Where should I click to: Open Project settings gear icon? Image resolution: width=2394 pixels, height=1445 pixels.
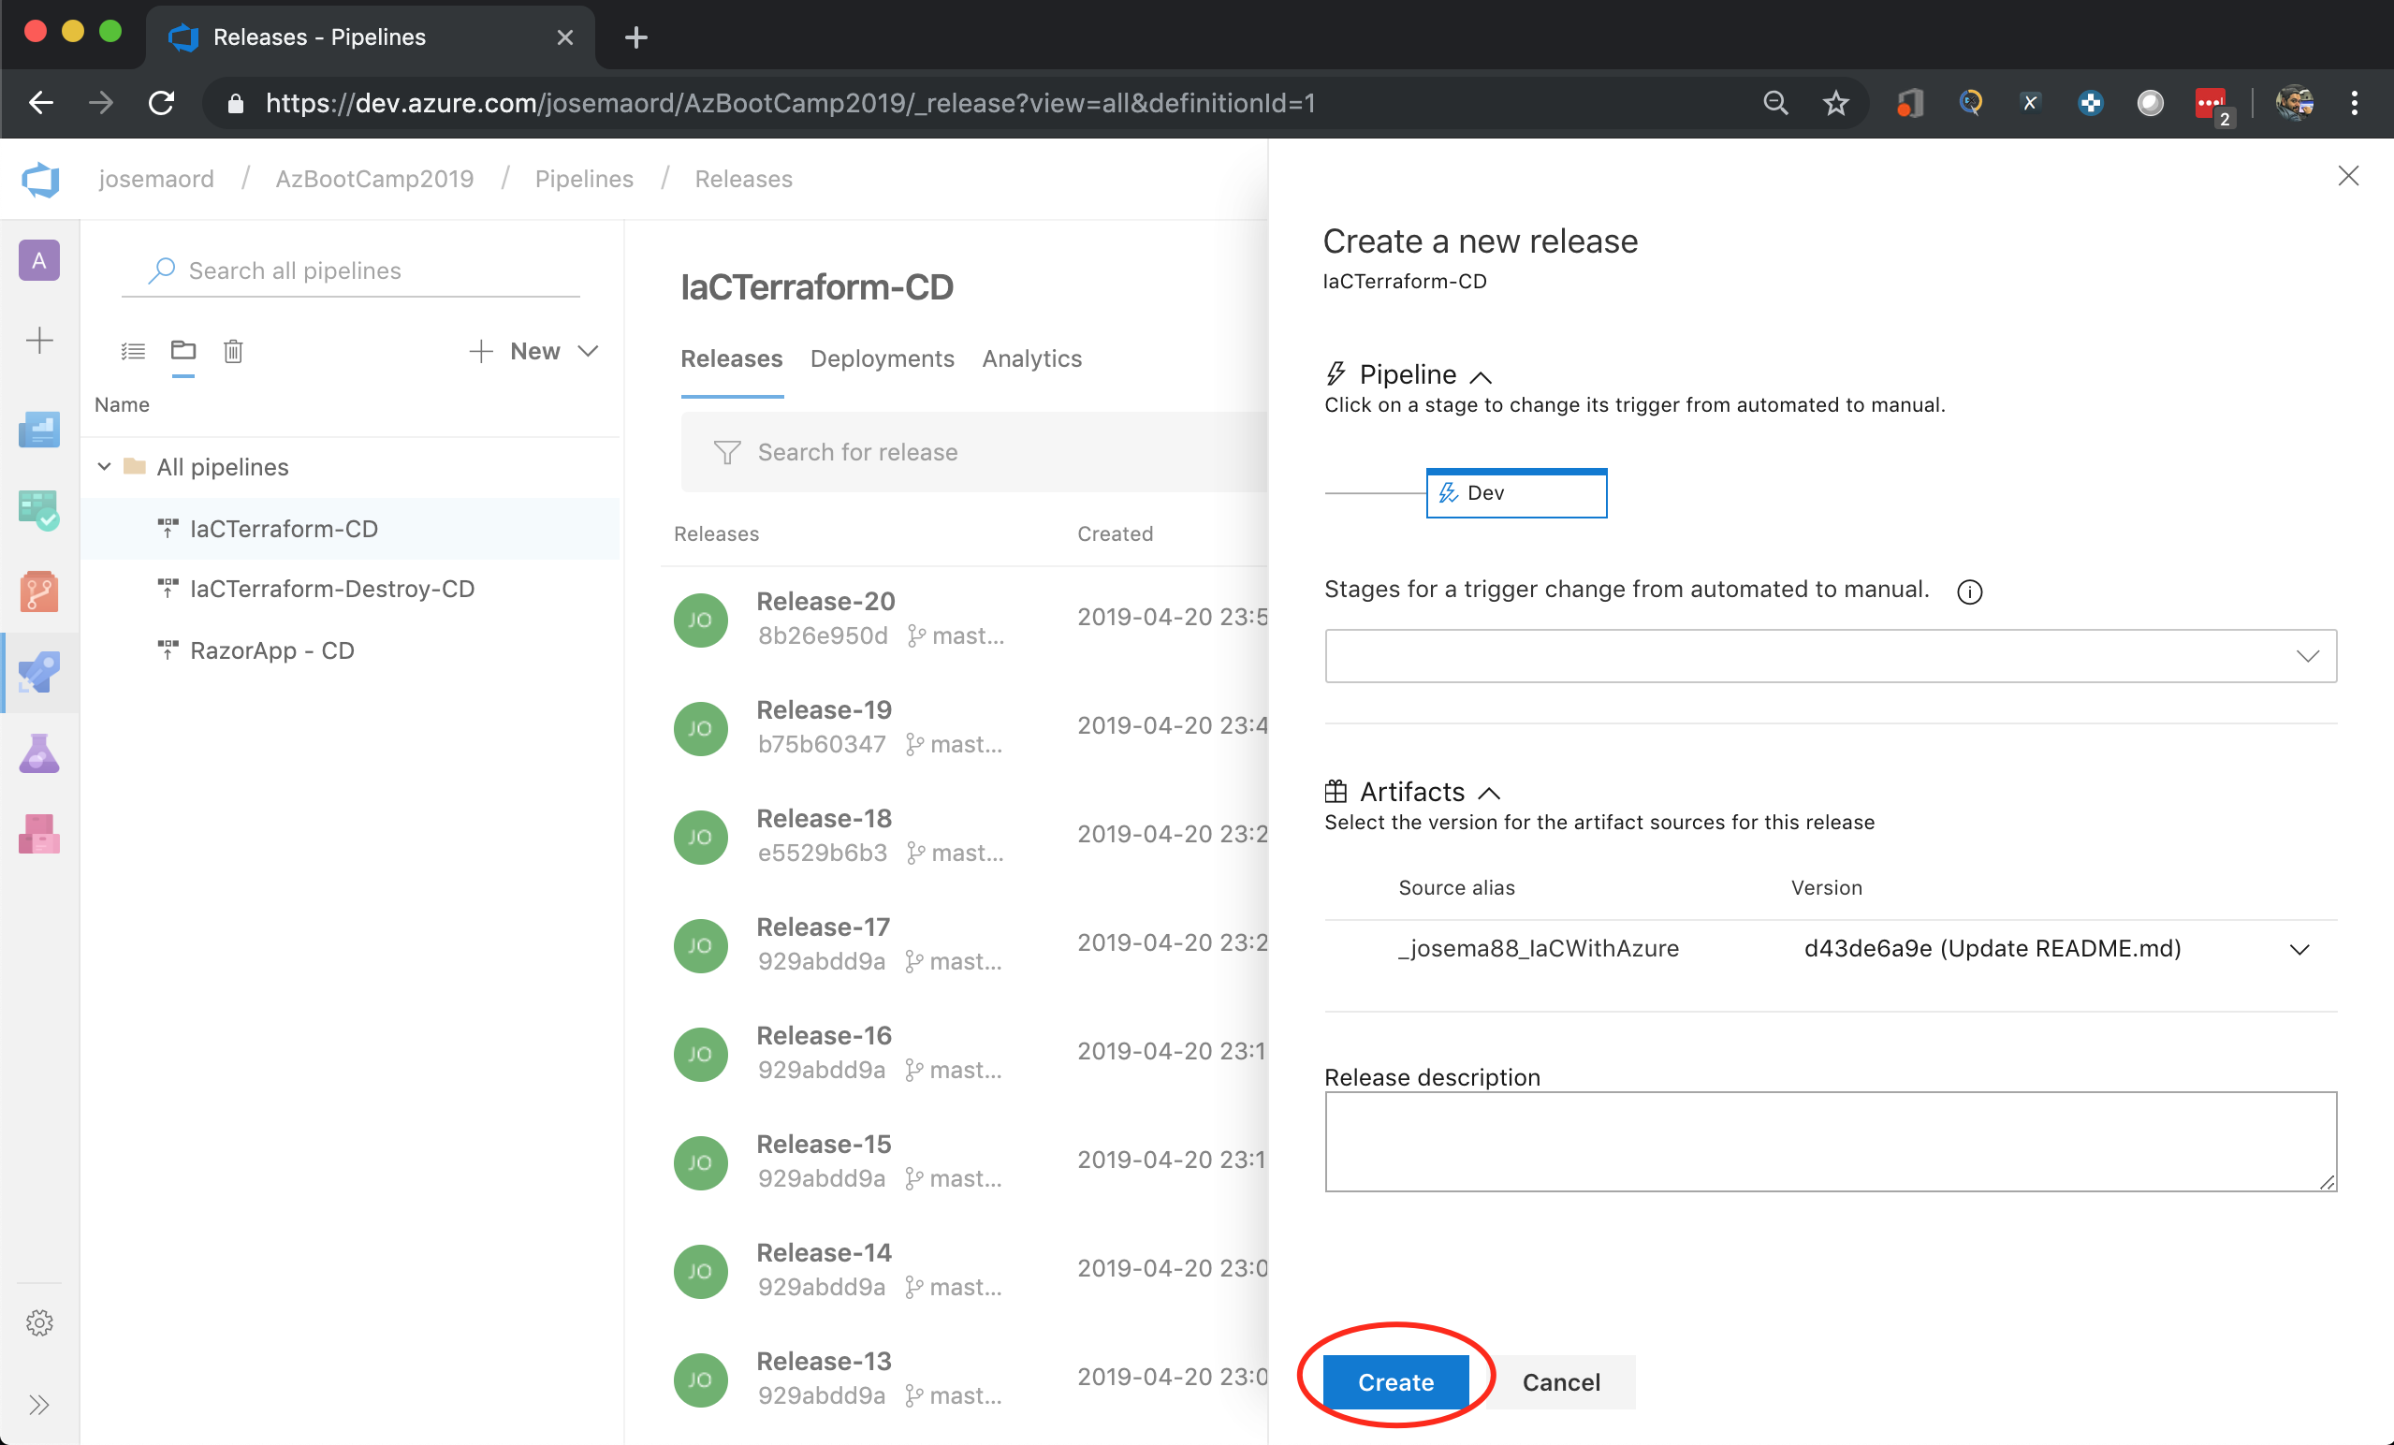click(39, 1322)
